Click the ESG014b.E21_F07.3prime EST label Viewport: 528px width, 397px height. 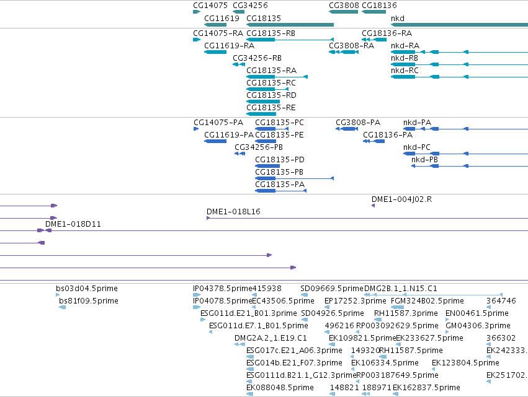click(294, 364)
